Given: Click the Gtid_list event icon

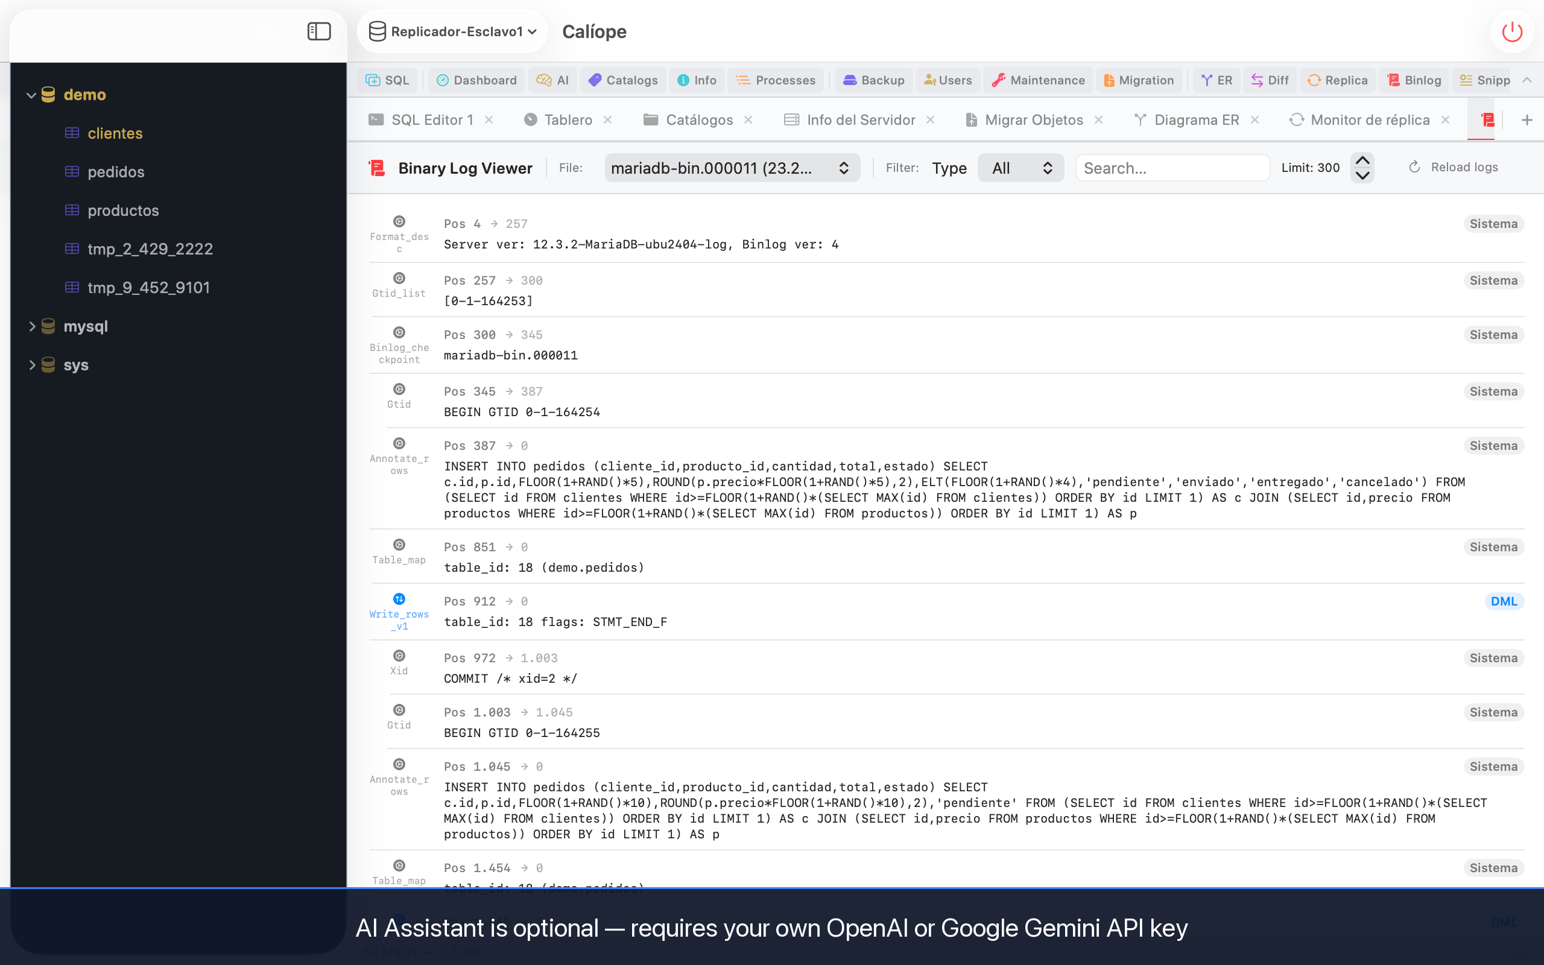Looking at the screenshot, I should pos(399,278).
